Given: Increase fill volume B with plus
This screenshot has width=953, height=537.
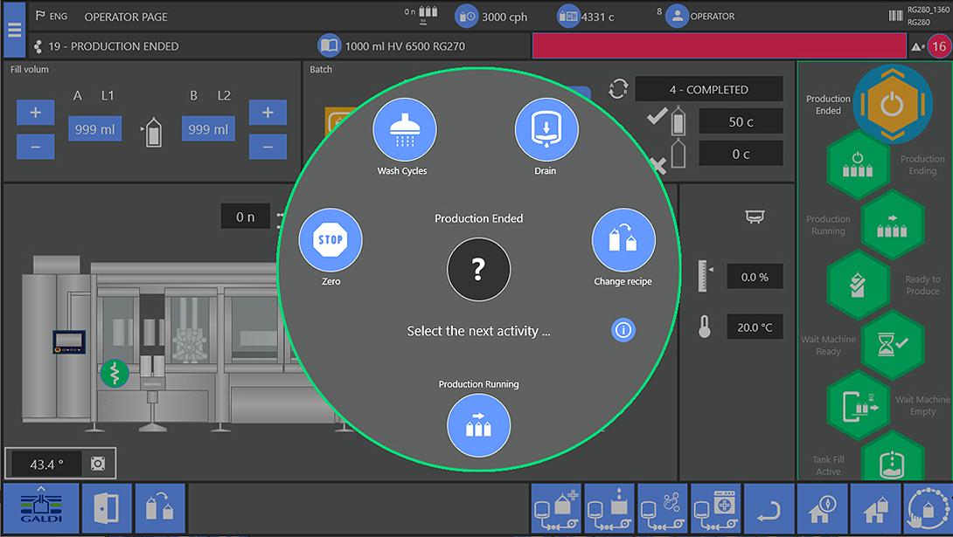Looking at the screenshot, I should click(268, 113).
